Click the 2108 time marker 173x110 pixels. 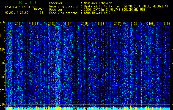click(x=134, y=24)
